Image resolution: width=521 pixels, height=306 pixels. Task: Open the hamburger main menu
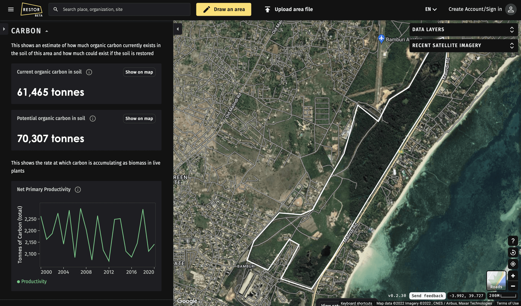11,9
